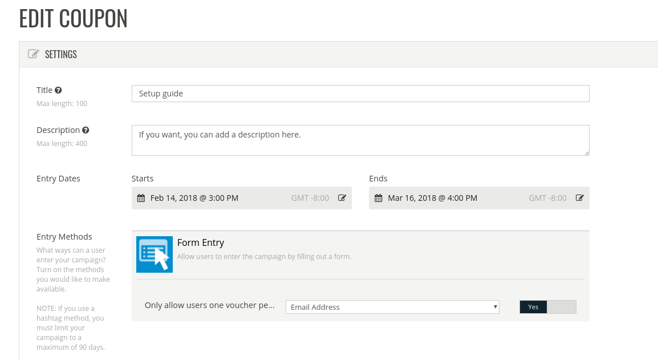Open the Email Address dropdown

[x=392, y=307]
